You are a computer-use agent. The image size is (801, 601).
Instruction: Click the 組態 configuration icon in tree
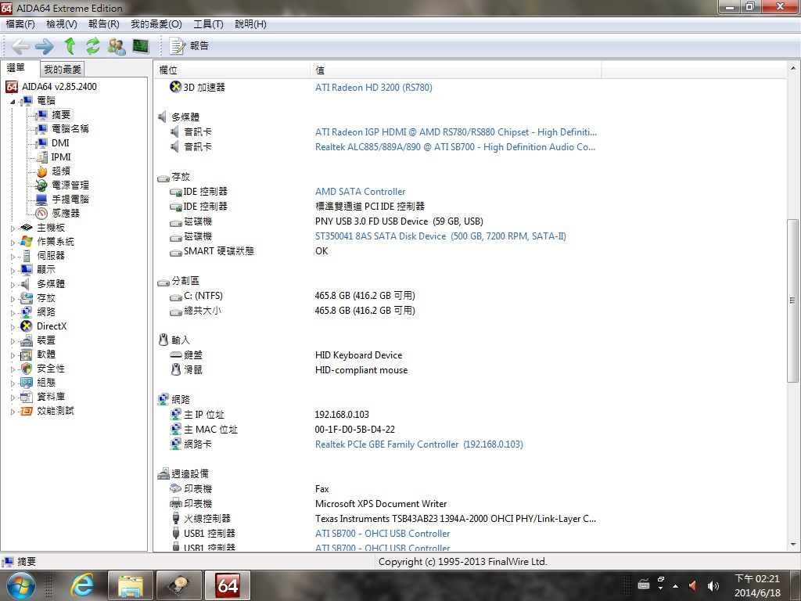point(27,382)
